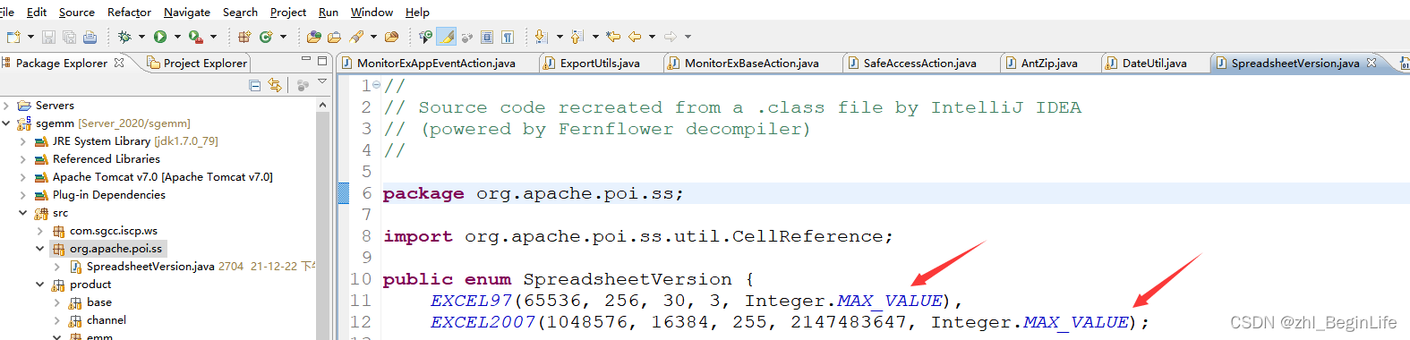Expand JRE System Library node
The width and height of the screenshot is (1410, 340).
click(22, 141)
